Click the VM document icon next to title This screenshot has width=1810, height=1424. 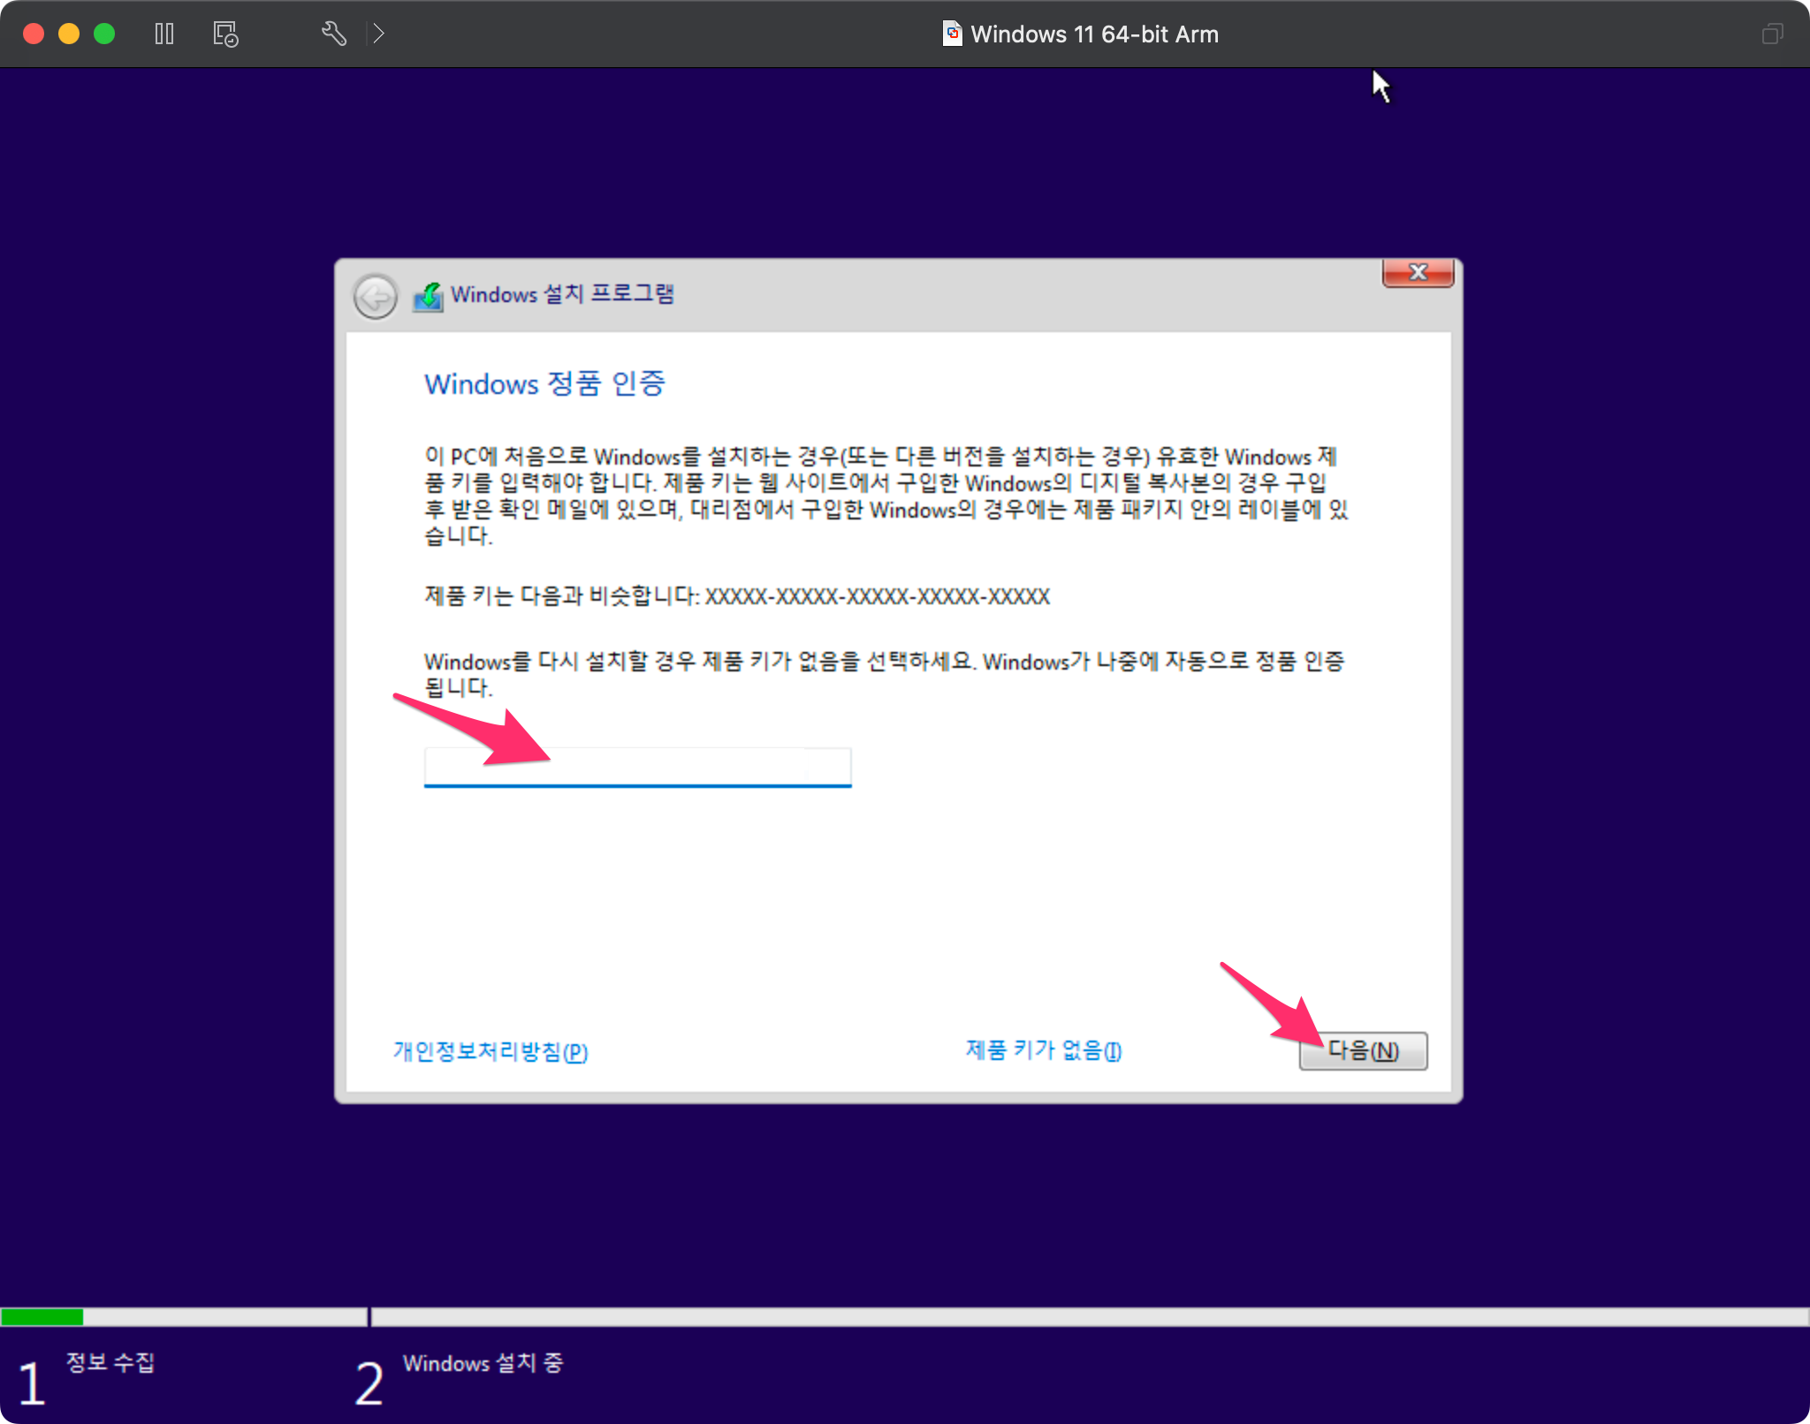[x=952, y=34]
